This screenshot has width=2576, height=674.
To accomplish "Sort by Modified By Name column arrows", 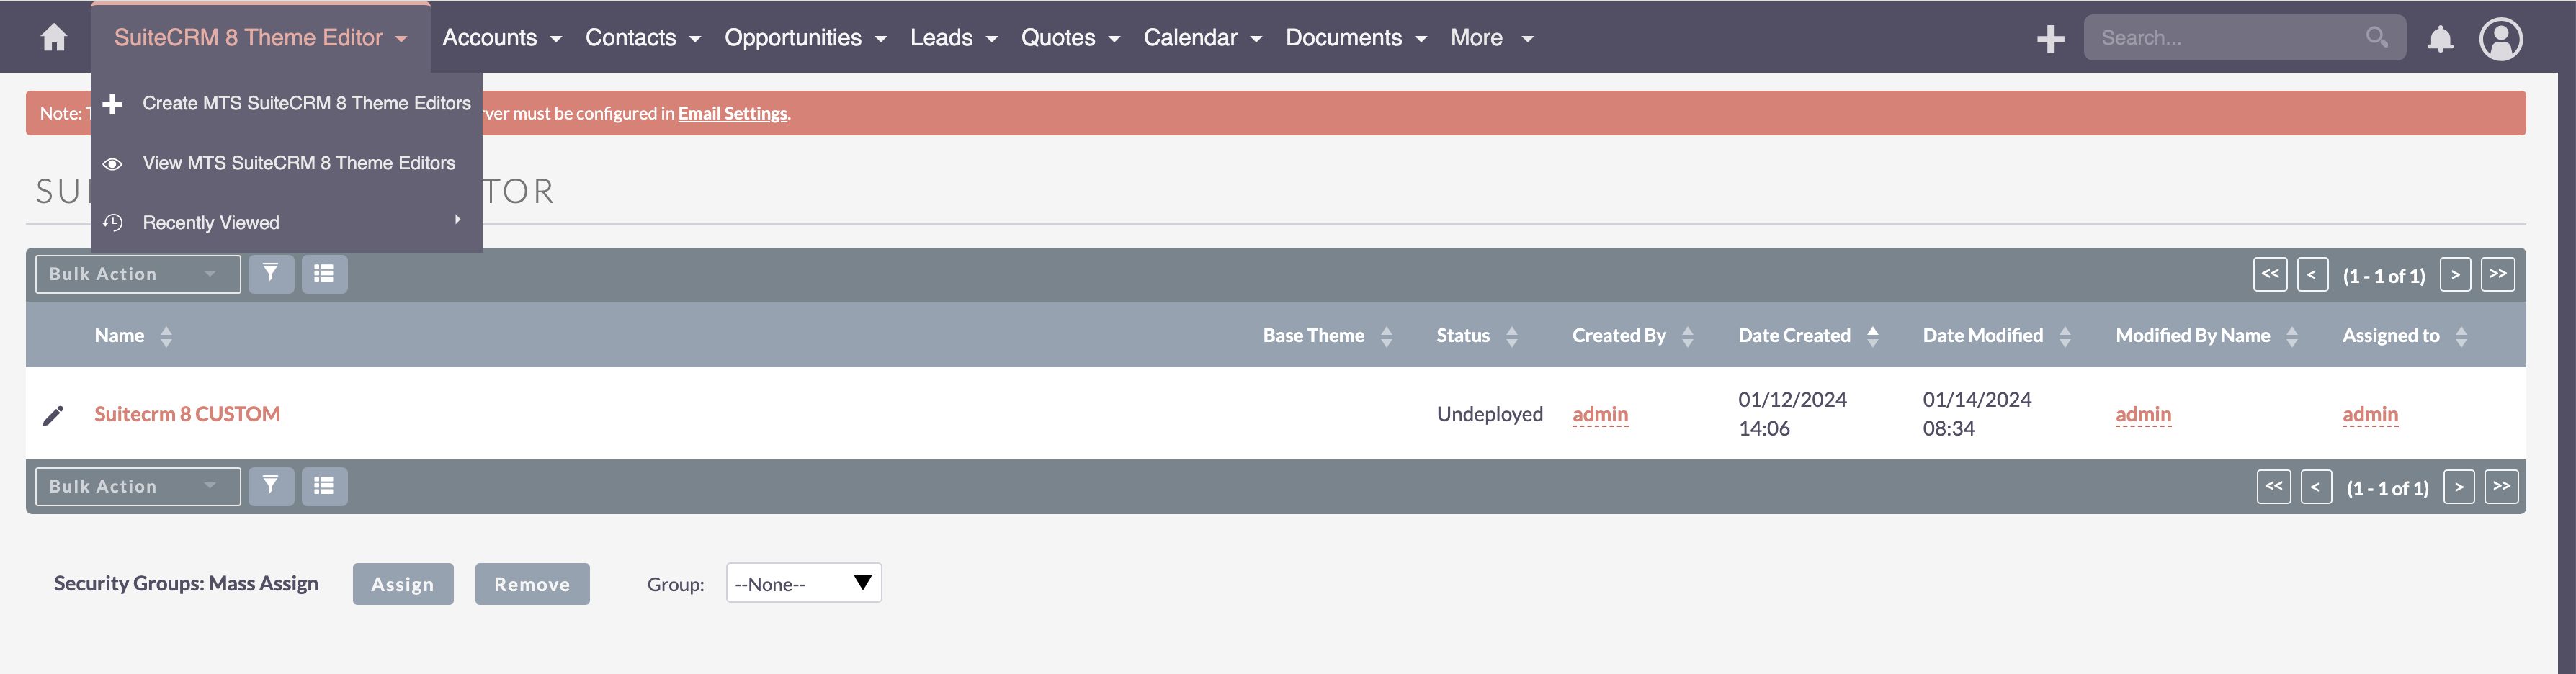I will pos(2291,336).
